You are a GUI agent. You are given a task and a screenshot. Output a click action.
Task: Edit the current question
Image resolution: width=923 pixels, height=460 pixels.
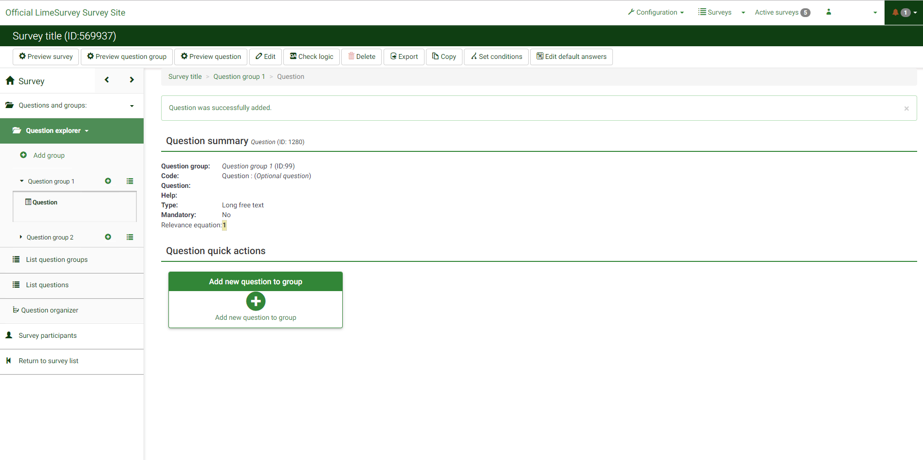pyautogui.click(x=265, y=56)
